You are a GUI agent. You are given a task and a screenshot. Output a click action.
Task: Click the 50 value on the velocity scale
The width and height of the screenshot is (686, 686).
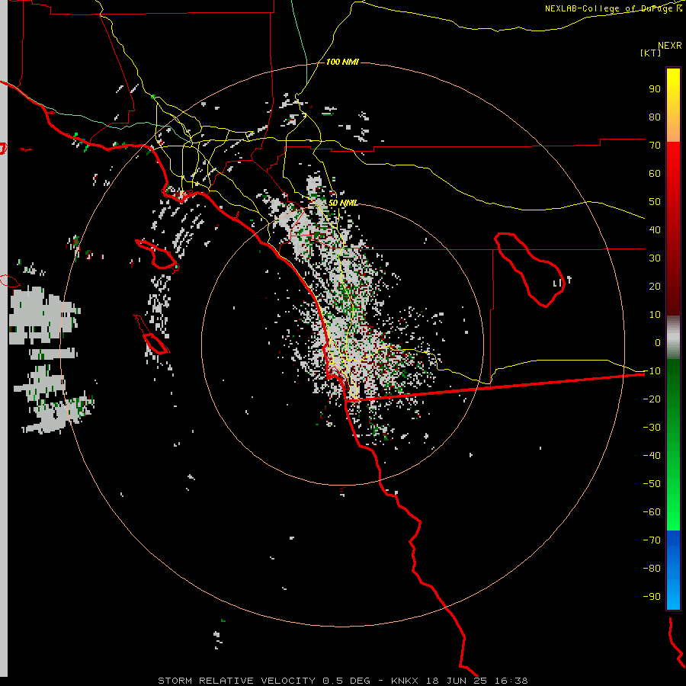pyautogui.click(x=655, y=202)
